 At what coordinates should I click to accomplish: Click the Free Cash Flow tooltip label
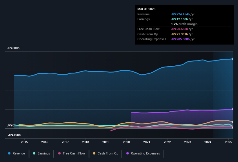tap(148, 29)
